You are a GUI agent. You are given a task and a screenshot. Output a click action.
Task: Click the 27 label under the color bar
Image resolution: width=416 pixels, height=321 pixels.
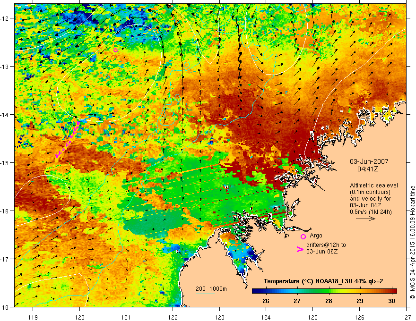(297, 301)
